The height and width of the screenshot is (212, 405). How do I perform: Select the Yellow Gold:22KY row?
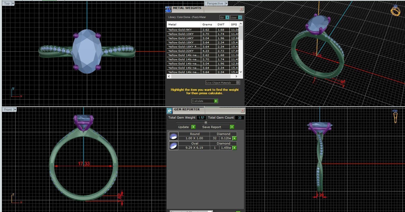pos(203,51)
